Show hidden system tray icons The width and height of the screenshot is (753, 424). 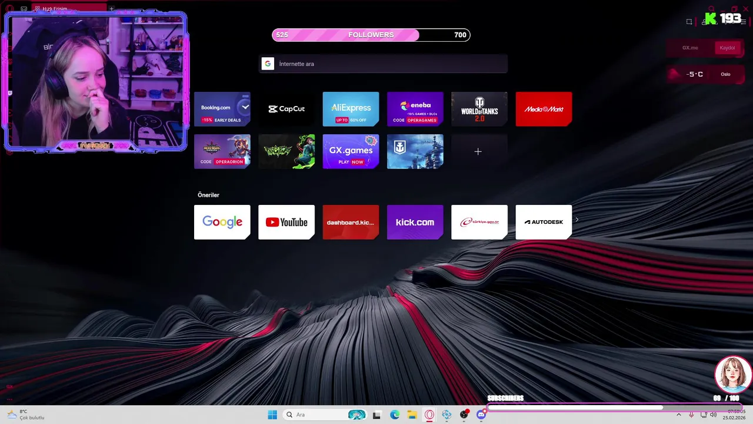678,415
